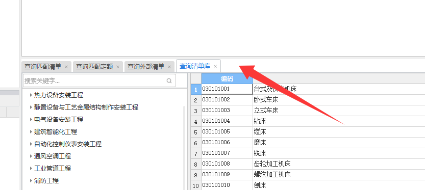Select the 查询清单库 tab

(198, 66)
